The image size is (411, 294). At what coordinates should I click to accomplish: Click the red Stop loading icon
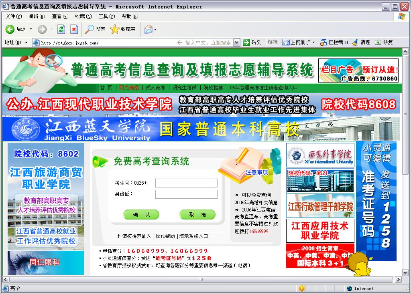(x=74, y=29)
